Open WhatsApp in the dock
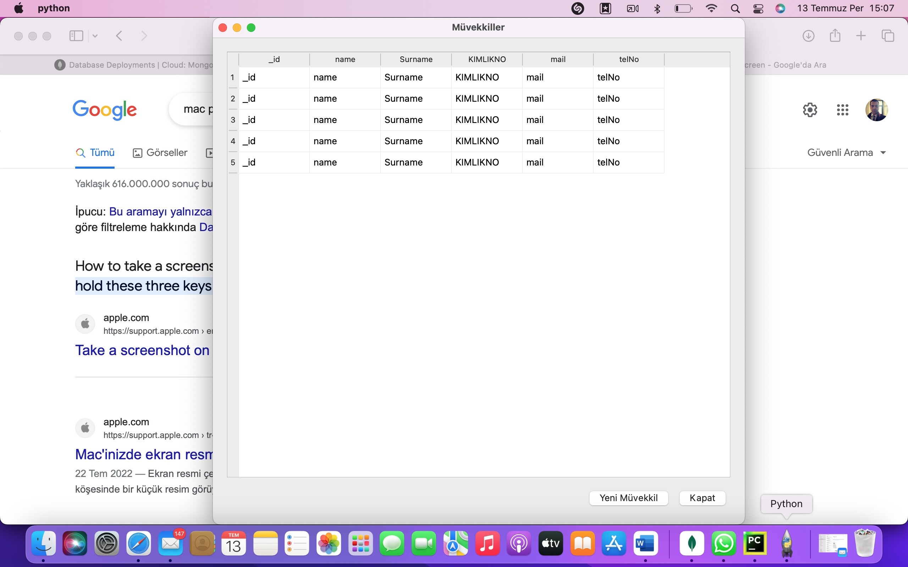908x567 pixels. 723,543
